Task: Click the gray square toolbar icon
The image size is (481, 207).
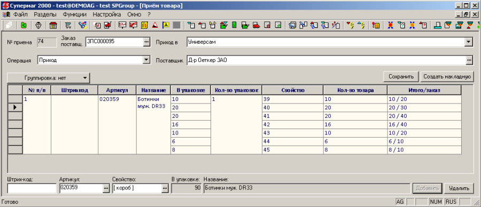Action: click(x=176, y=25)
